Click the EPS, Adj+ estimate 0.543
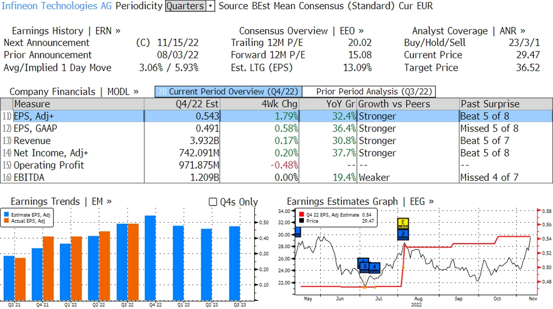Screen dimensions: 553x309 point(207,116)
